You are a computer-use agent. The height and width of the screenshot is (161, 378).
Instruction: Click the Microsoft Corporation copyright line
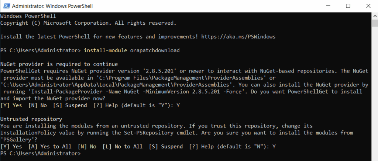coord(88,23)
